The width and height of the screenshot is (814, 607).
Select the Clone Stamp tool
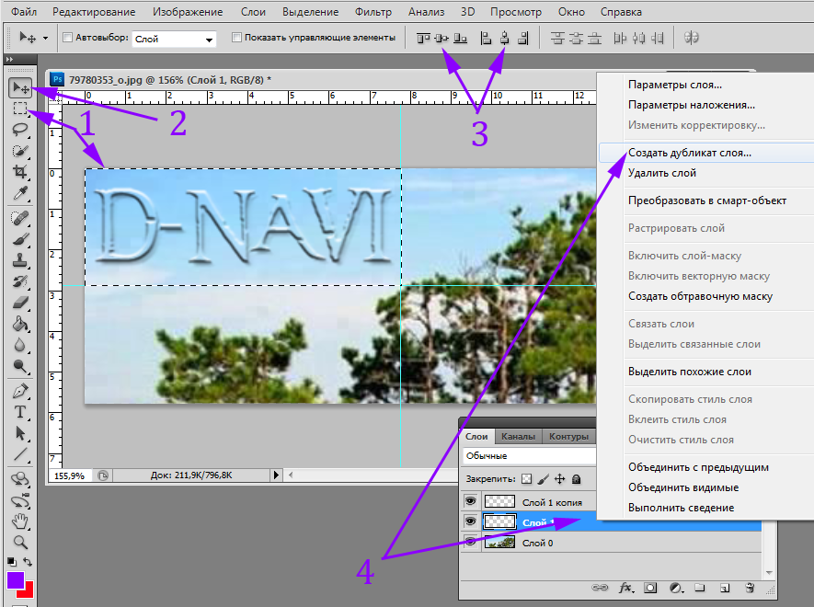click(x=20, y=260)
